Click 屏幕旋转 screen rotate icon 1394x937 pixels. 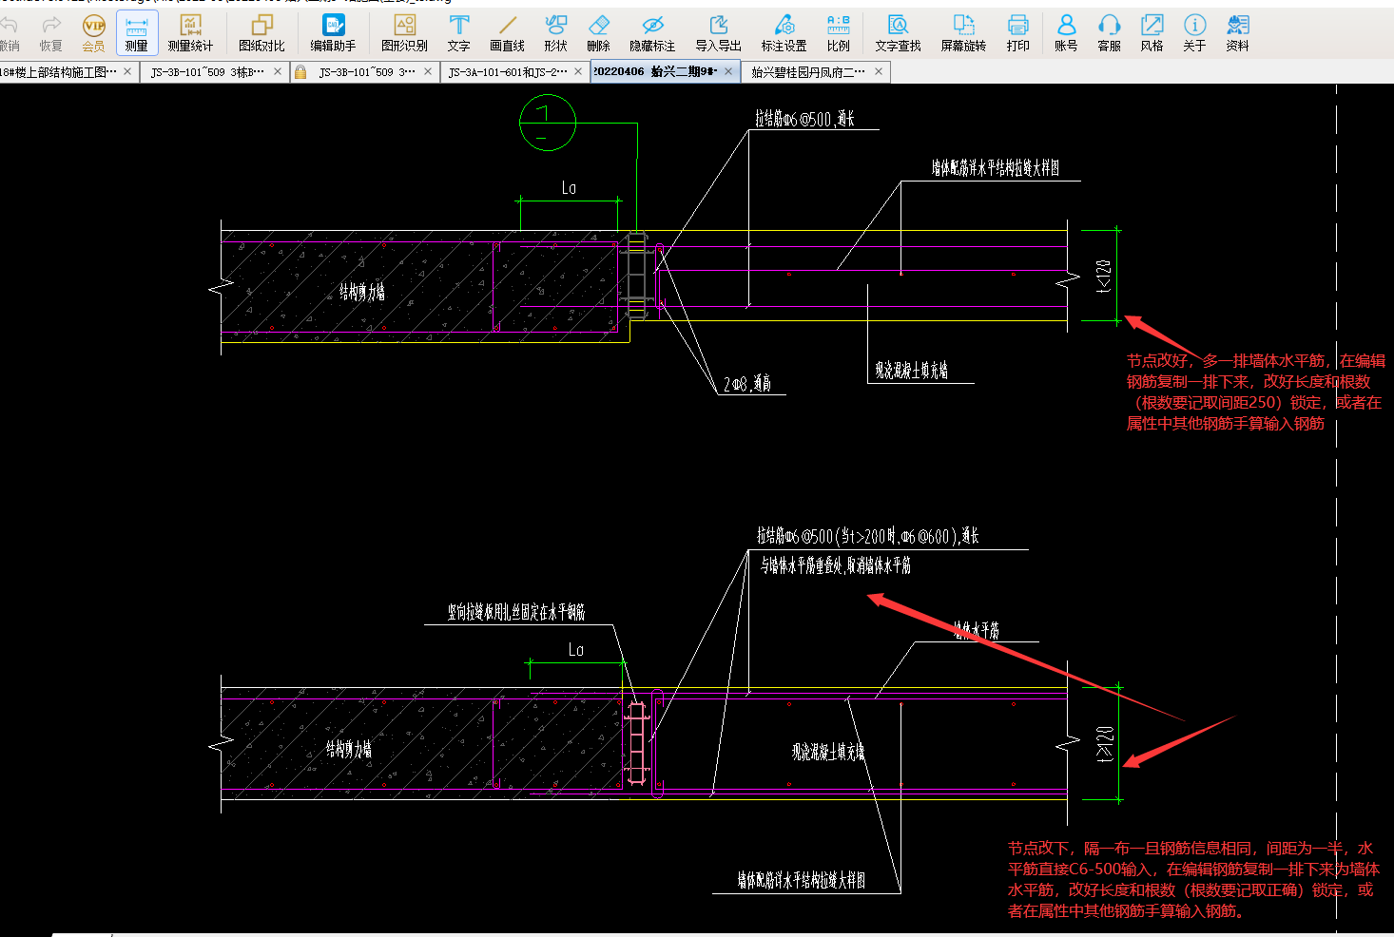click(x=963, y=33)
